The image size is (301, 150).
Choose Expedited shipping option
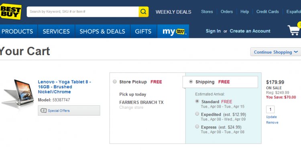[x=197, y=114]
